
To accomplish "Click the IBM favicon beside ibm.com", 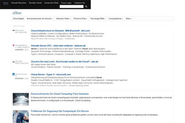I will click(x=14, y=30).
